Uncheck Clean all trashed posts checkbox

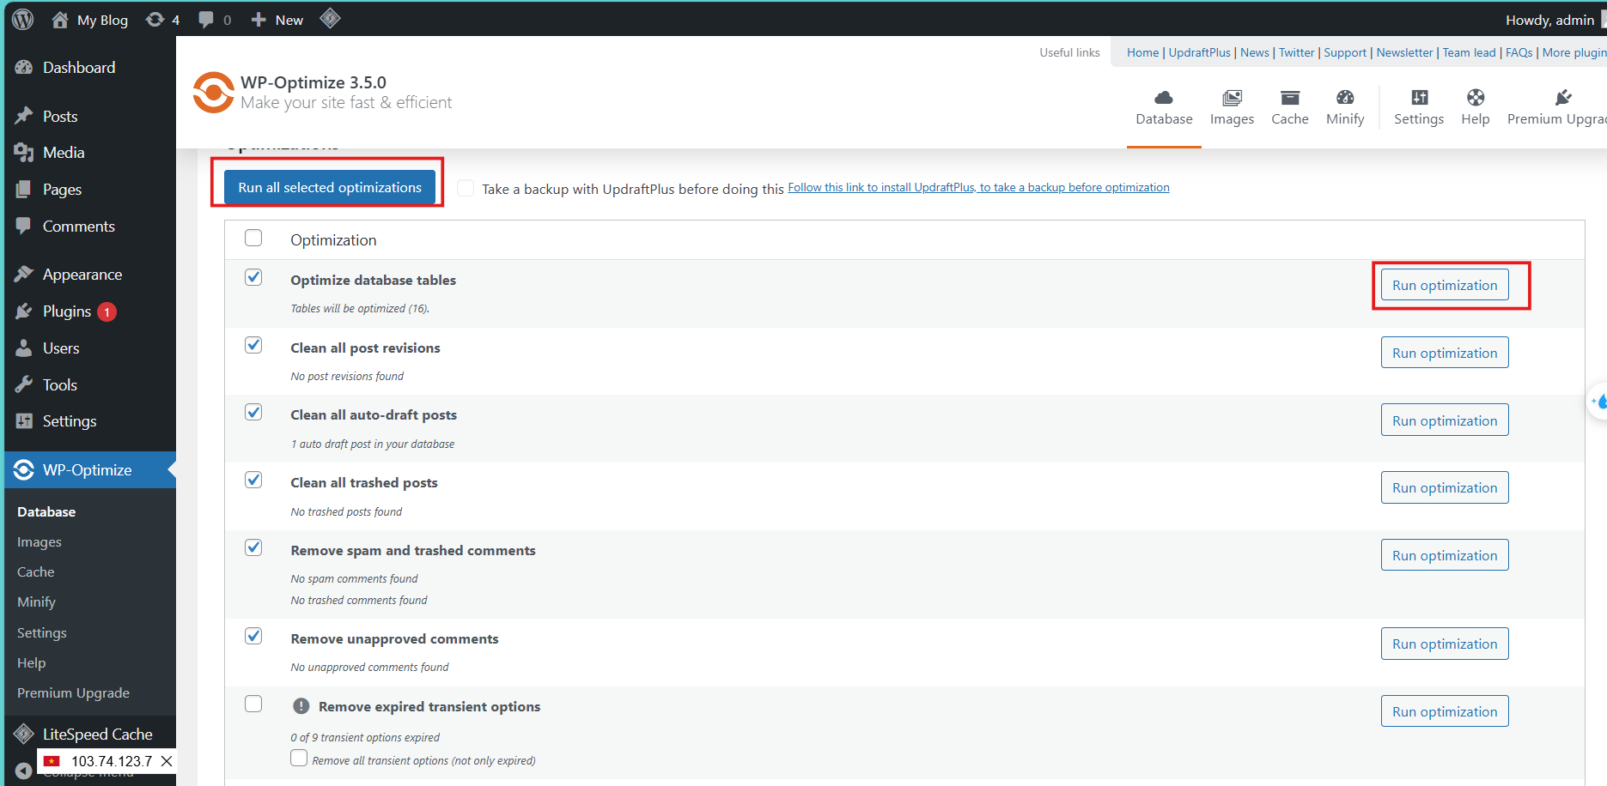[253, 480]
